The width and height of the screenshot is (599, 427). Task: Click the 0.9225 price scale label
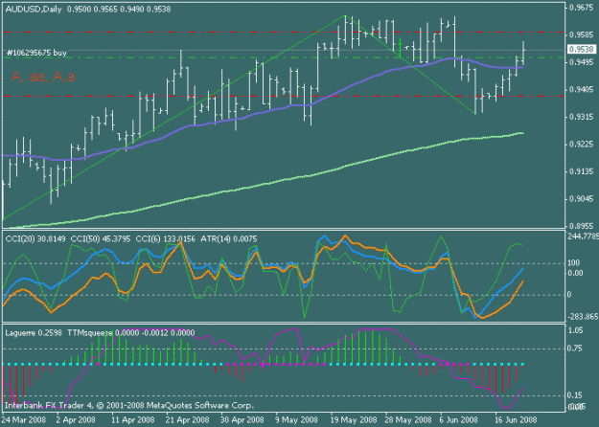[x=582, y=145]
